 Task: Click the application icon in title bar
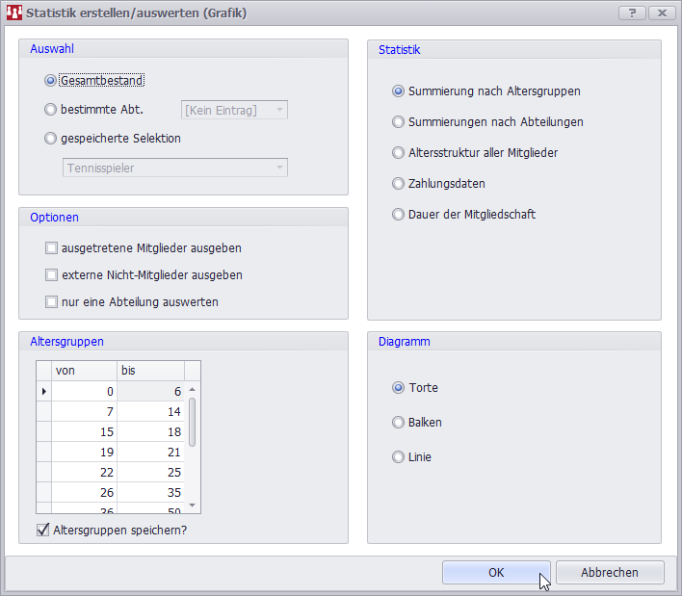(x=13, y=13)
